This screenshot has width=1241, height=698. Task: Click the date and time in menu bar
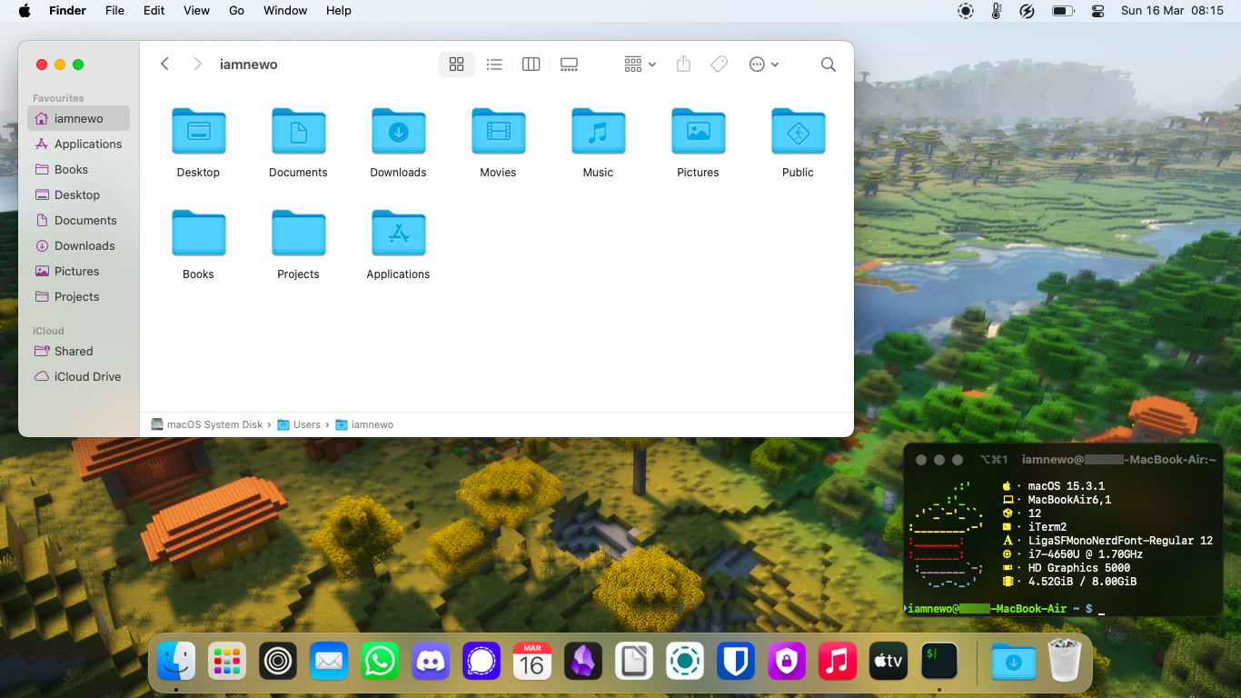pyautogui.click(x=1172, y=11)
